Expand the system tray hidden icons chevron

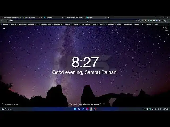point(144,109)
